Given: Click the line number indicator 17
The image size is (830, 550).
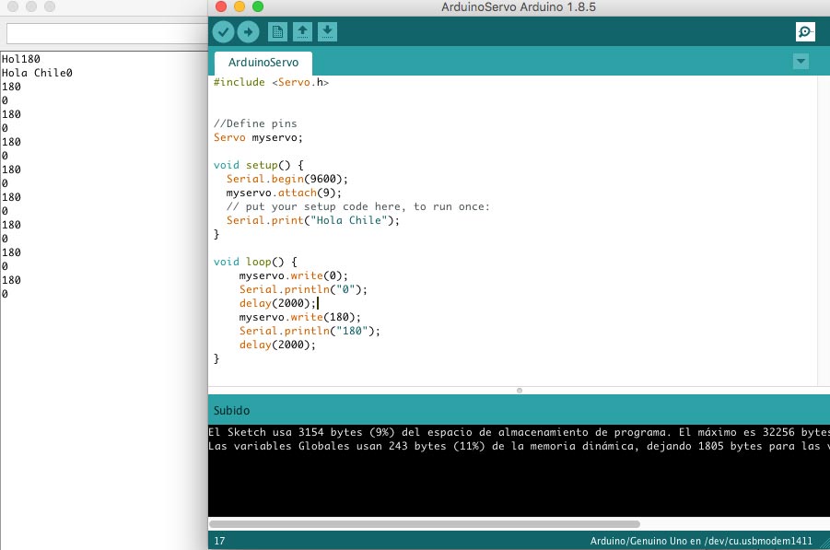Looking at the screenshot, I should point(218,541).
